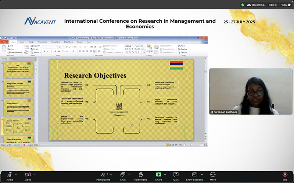The width and height of the screenshot is (294, 183).
Task: Click the Raise hand icon
Action: (x=140, y=175)
